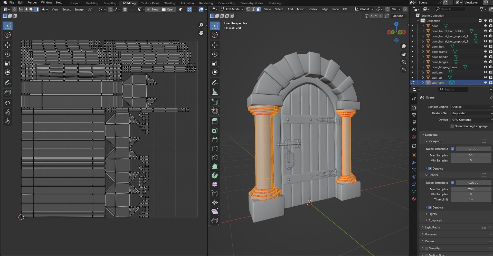Expand the Light Paths panel
This screenshot has height=256, width=493.
pyautogui.click(x=432, y=227)
